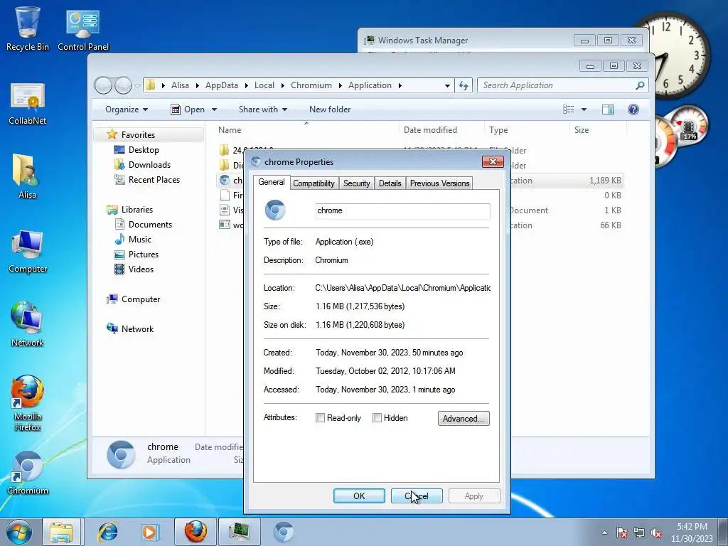This screenshot has height=546, width=728.
Task: Click Cancel in chrome Properties
Action: pos(417,496)
